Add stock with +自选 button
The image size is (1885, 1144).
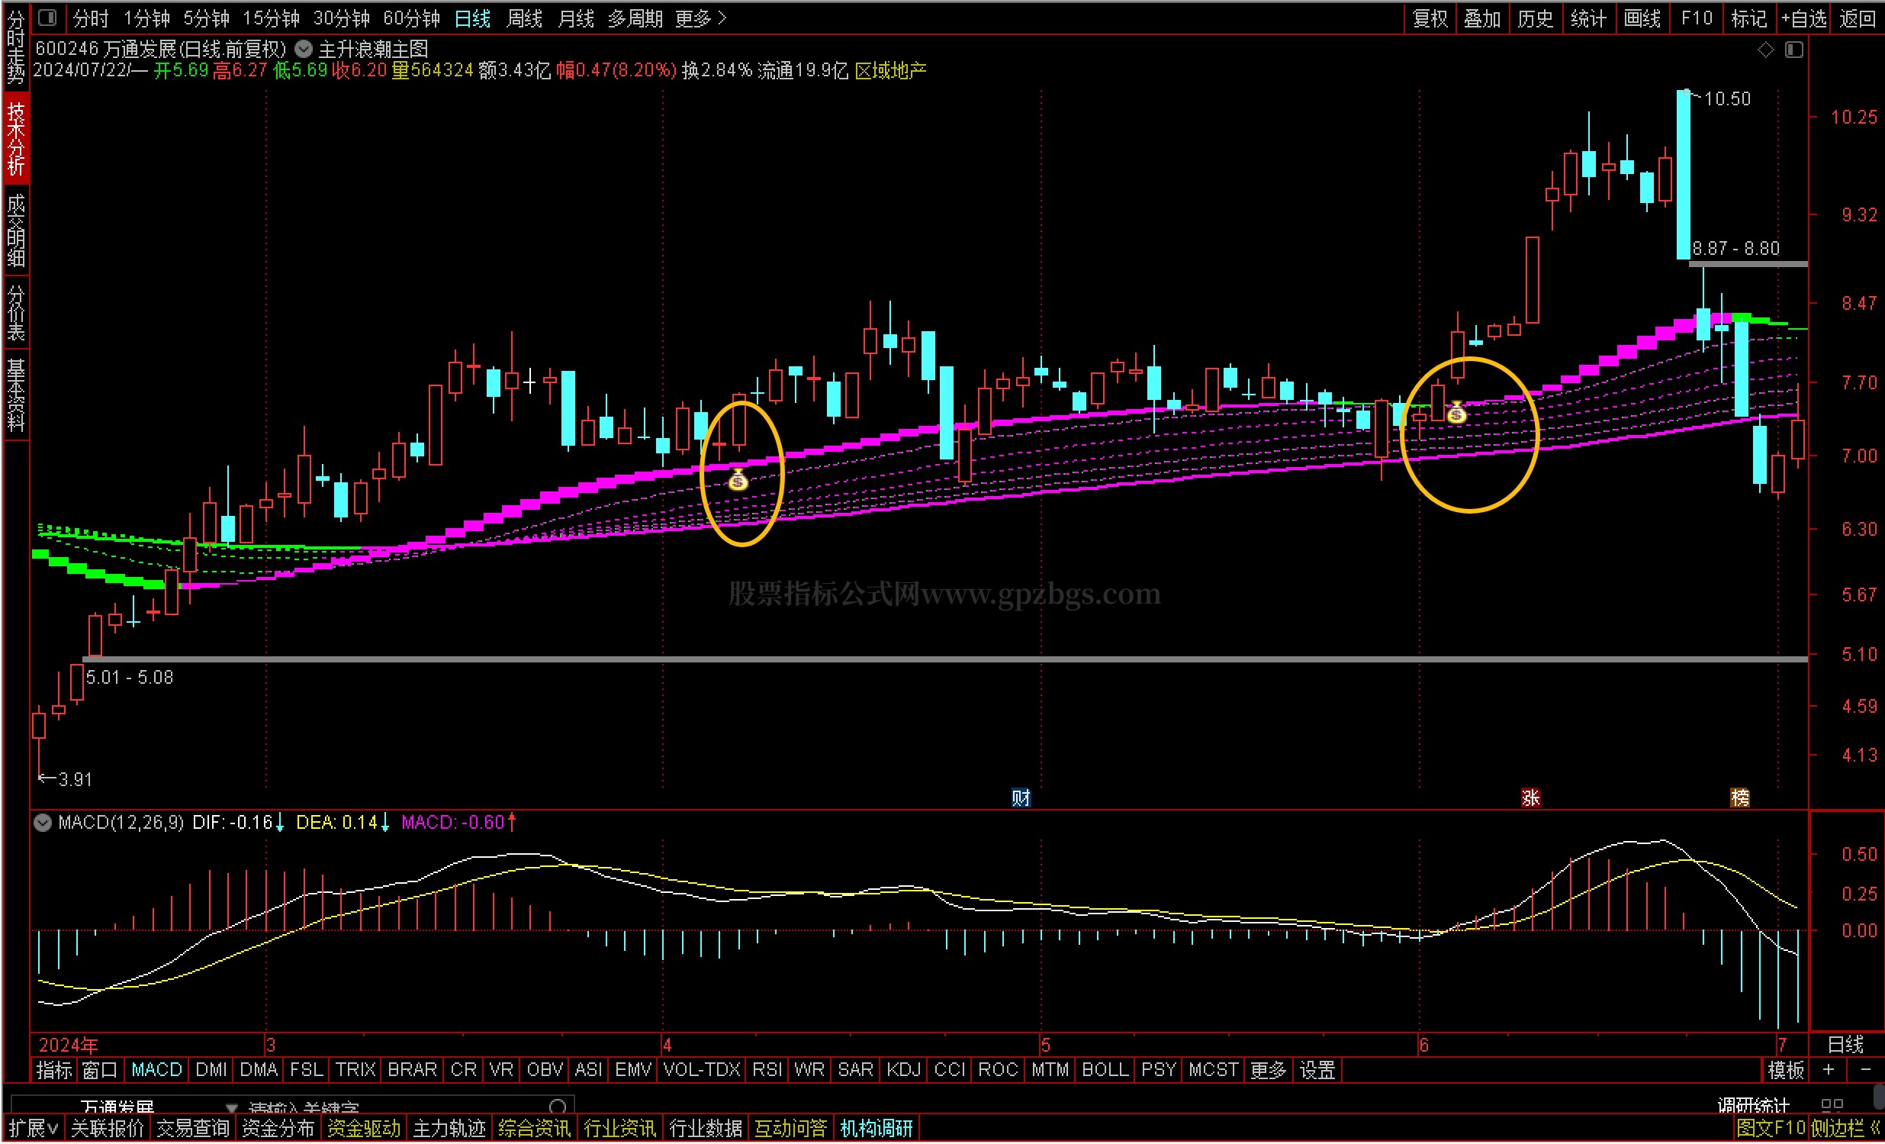[1804, 18]
